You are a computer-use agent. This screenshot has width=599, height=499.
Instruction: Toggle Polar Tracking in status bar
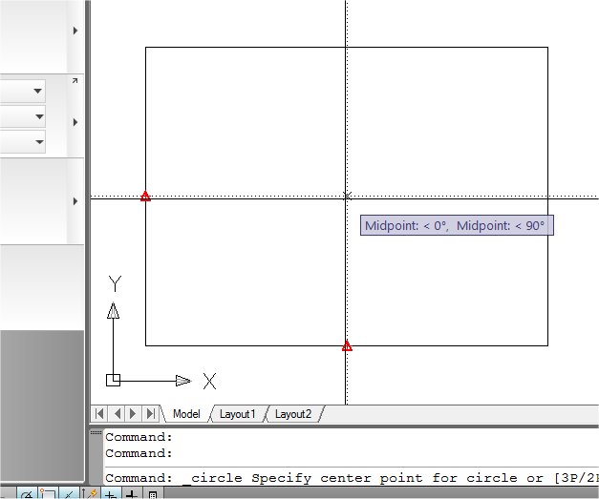click(x=27, y=493)
